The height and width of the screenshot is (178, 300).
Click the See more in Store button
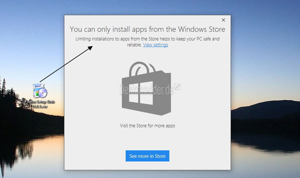coord(147,156)
